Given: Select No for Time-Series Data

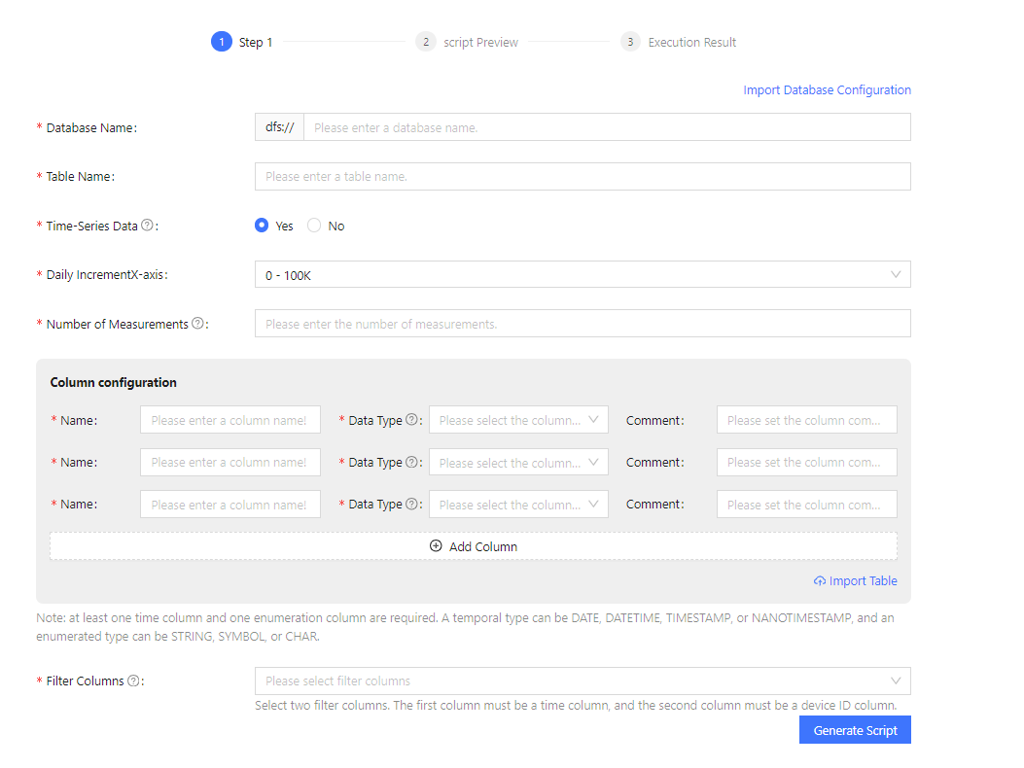Looking at the screenshot, I should [x=314, y=225].
